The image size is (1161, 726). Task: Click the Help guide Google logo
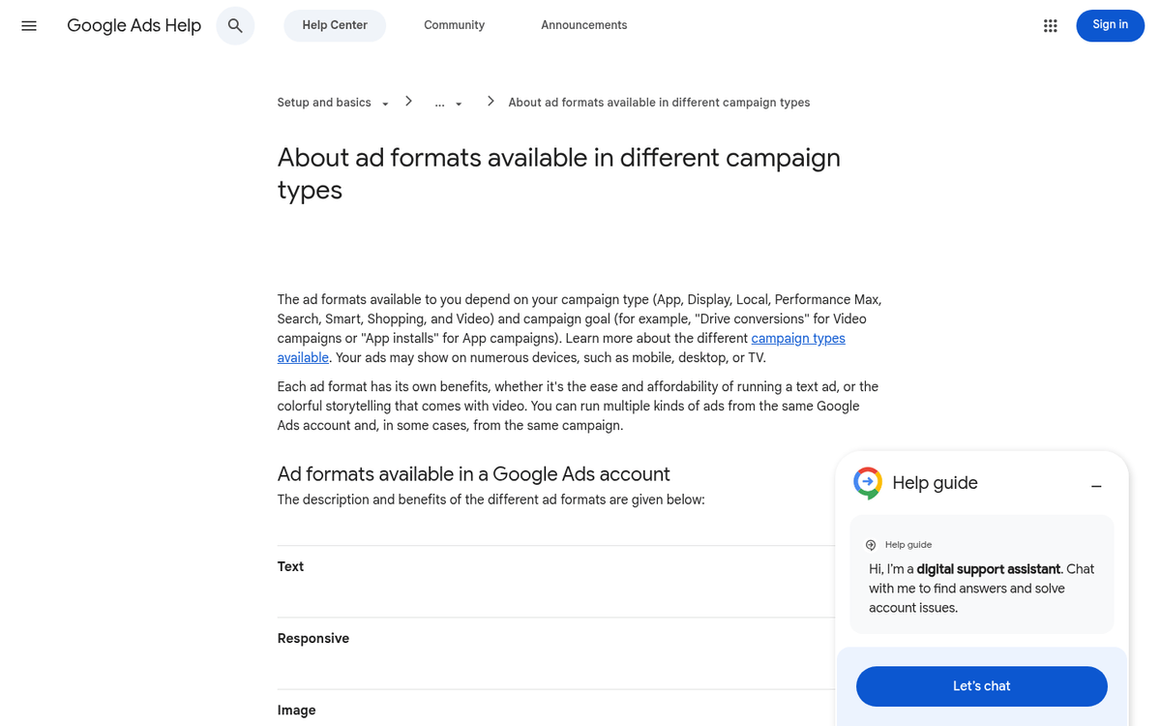[x=868, y=482]
